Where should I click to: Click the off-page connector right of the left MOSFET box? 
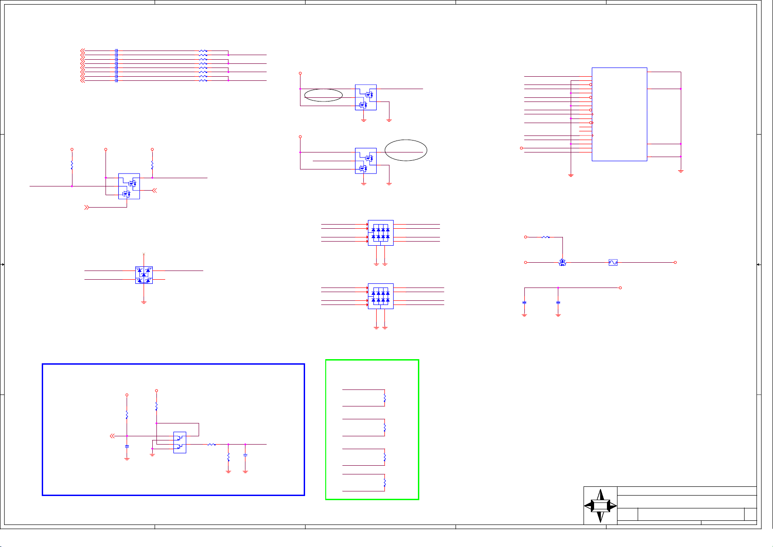(155, 190)
